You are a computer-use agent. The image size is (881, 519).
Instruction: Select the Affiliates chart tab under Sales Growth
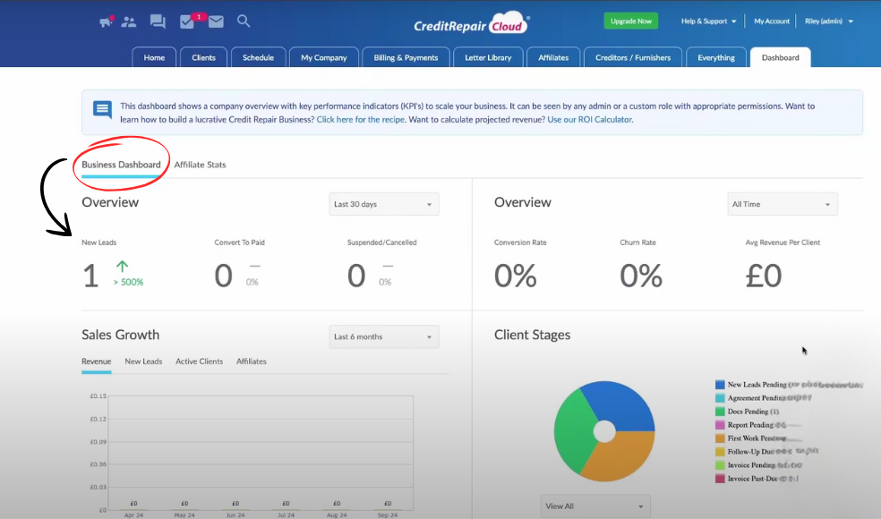coord(252,362)
